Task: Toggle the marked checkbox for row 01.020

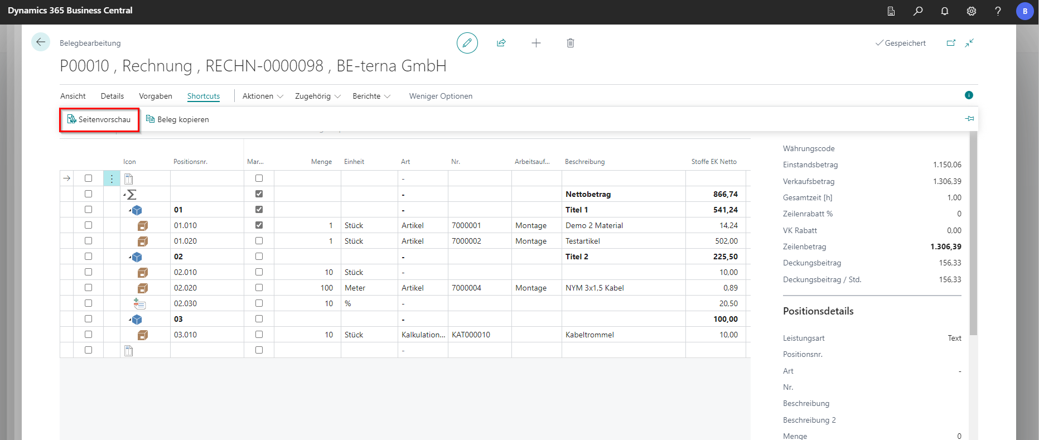Action: click(259, 241)
